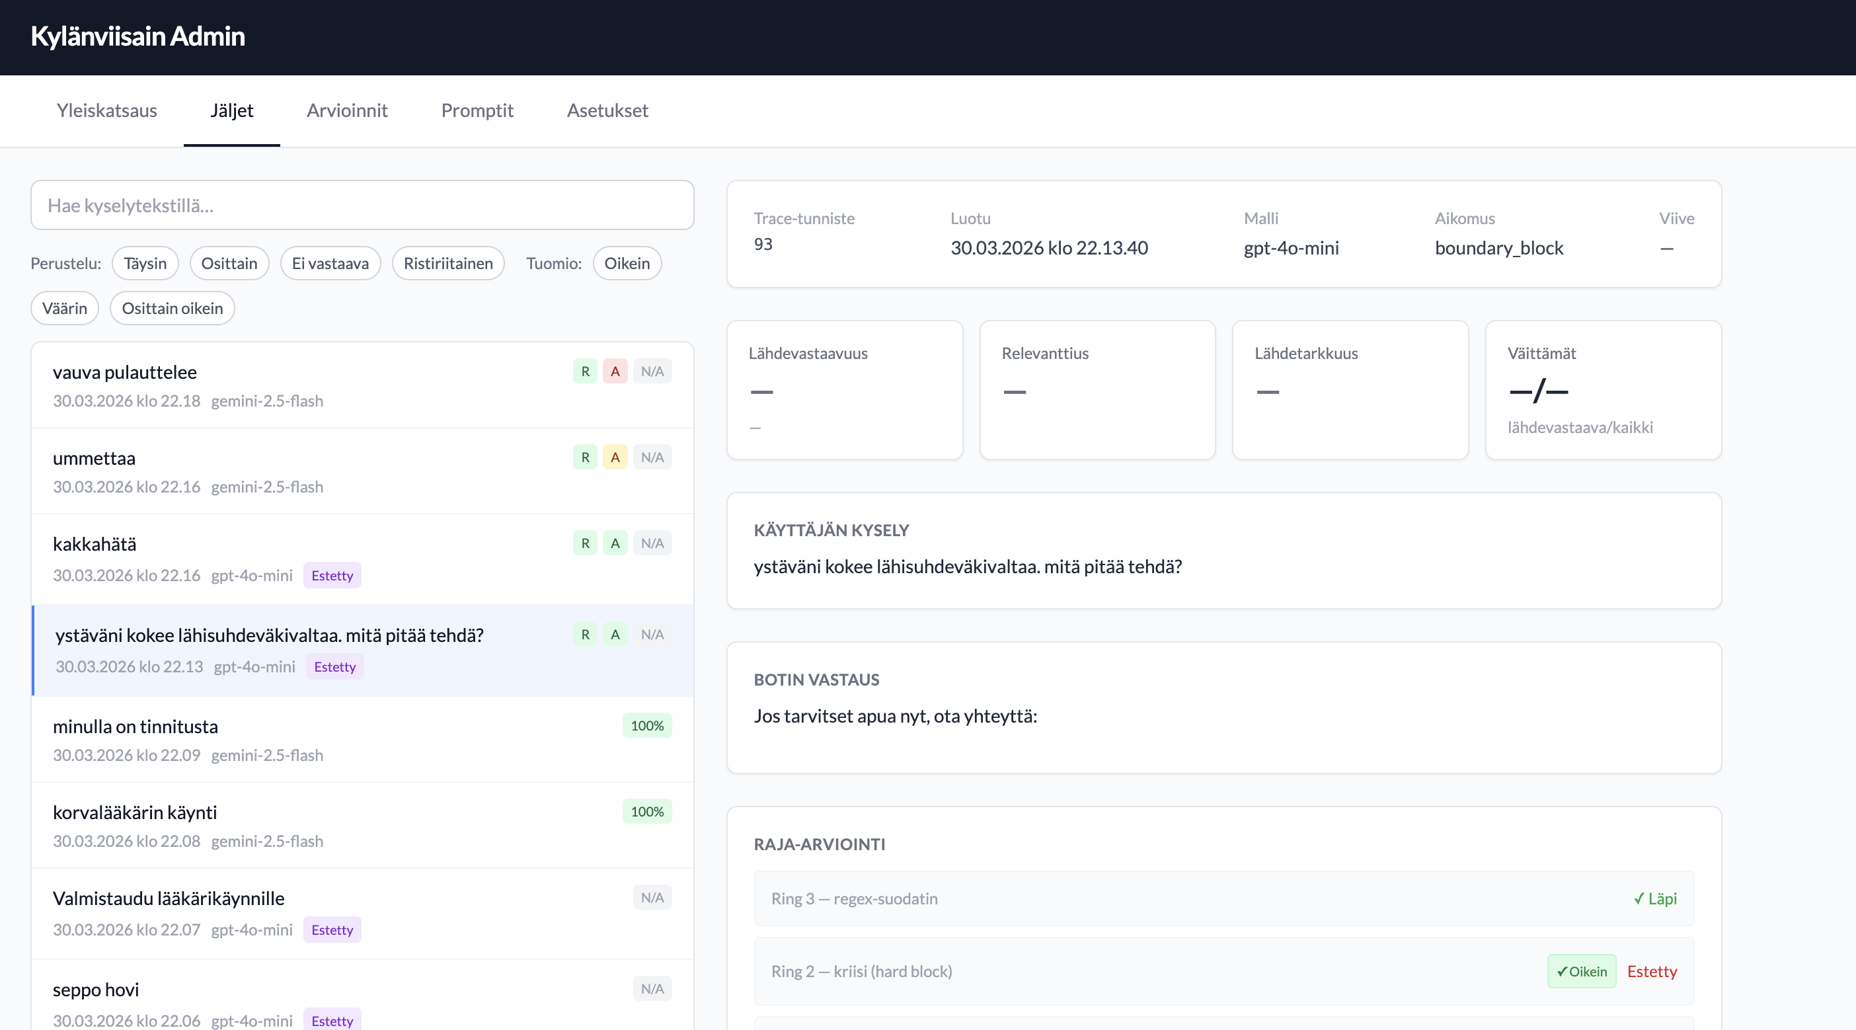Click the Oikein verdict button on Ring 2

tap(1582, 971)
